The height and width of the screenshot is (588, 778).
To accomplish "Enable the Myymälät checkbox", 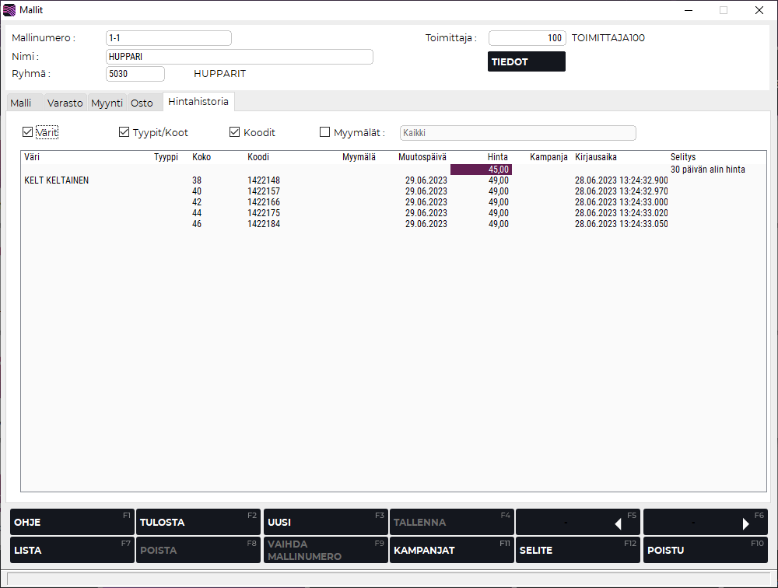I will point(325,132).
